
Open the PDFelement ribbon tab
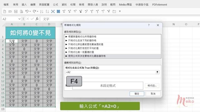[x=160, y=5]
